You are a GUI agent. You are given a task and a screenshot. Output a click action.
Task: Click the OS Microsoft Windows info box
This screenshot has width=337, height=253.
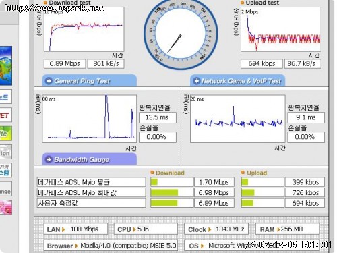pos(251,246)
